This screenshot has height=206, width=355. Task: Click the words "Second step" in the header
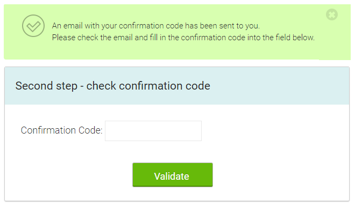click(x=46, y=86)
